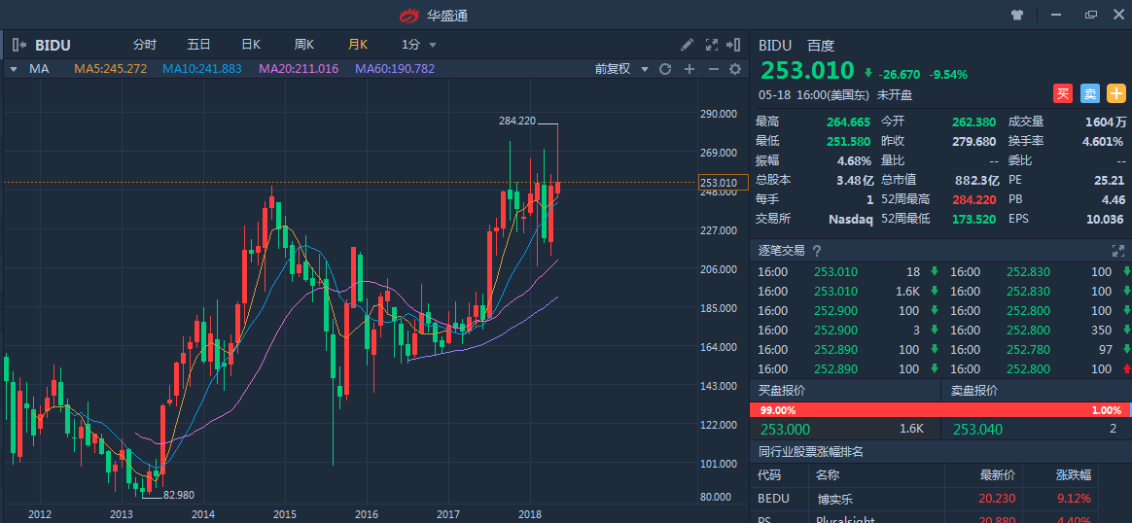Click the 华盛通 logo icon
This screenshot has height=523, width=1132.
410,16
